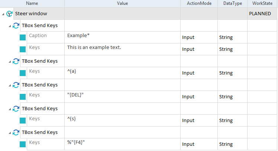Collapse the last TBox Send Keys node
The height and width of the screenshot is (151, 278).
coord(10,133)
